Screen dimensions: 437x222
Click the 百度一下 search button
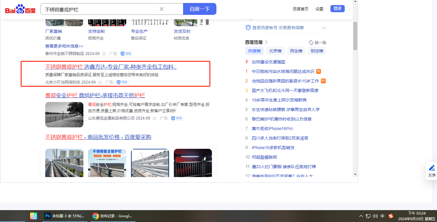pos(200,9)
